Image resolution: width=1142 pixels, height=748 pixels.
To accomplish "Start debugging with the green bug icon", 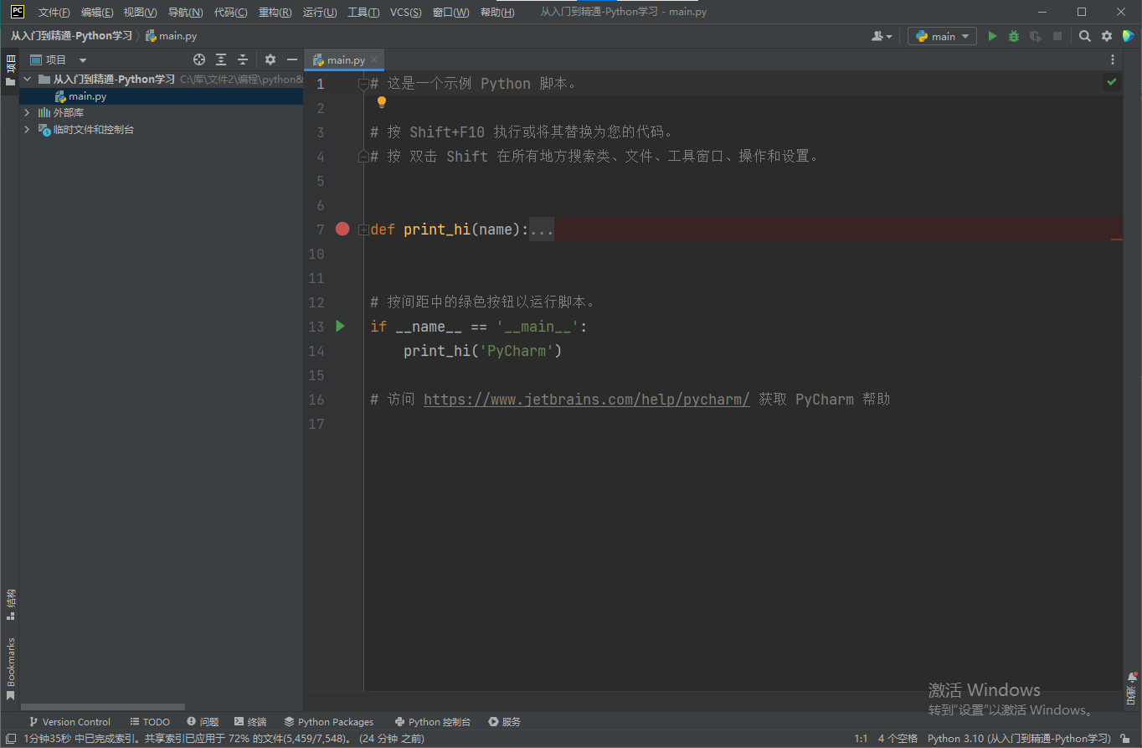I will pos(1014,36).
